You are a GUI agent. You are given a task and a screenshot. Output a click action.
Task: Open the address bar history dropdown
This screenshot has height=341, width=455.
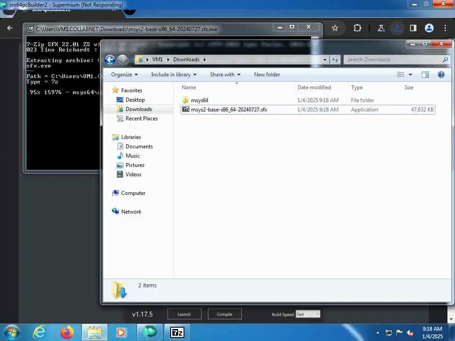coord(325,60)
